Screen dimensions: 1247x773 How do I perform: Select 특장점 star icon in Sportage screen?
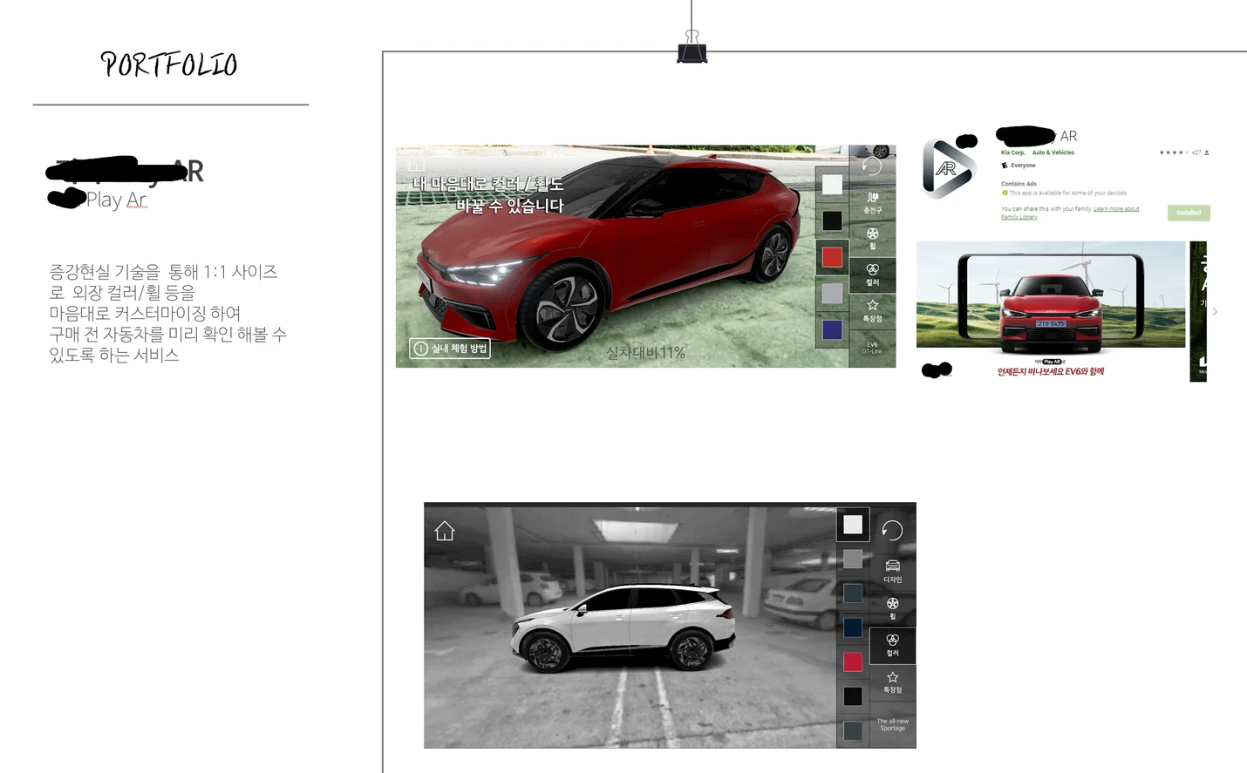[x=892, y=681]
